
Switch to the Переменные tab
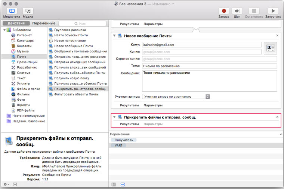tap(44, 23)
